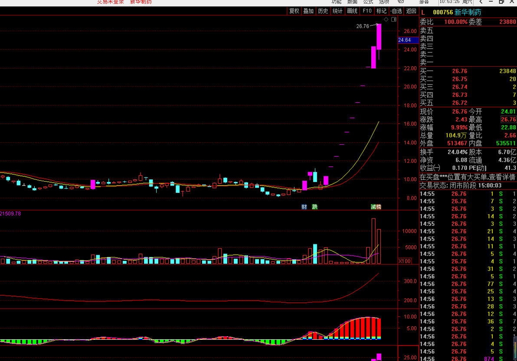Select the 买五 bid row at 26.72
Image resolution: width=517 pixels, height=361 pixels.
point(468,103)
